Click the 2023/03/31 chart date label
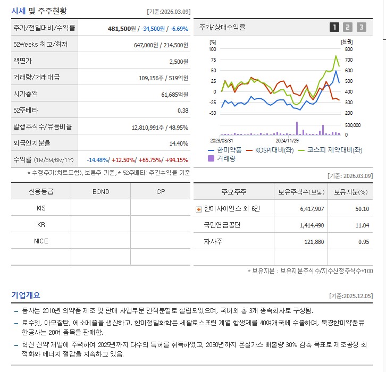Screen dimensions: 386x372 pos(222,141)
